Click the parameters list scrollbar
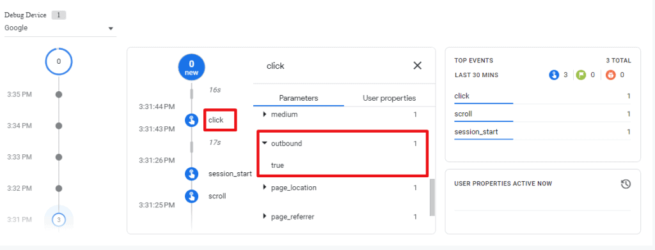The image size is (655, 250). 432,198
